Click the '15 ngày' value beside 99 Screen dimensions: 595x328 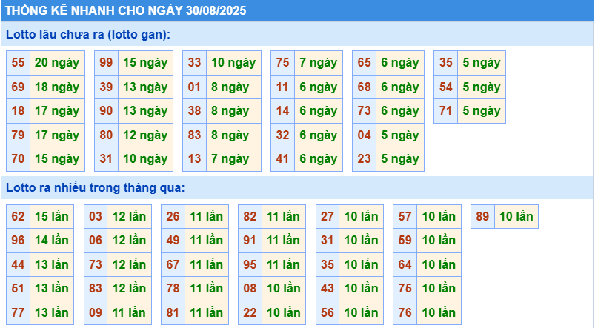(145, 63)
